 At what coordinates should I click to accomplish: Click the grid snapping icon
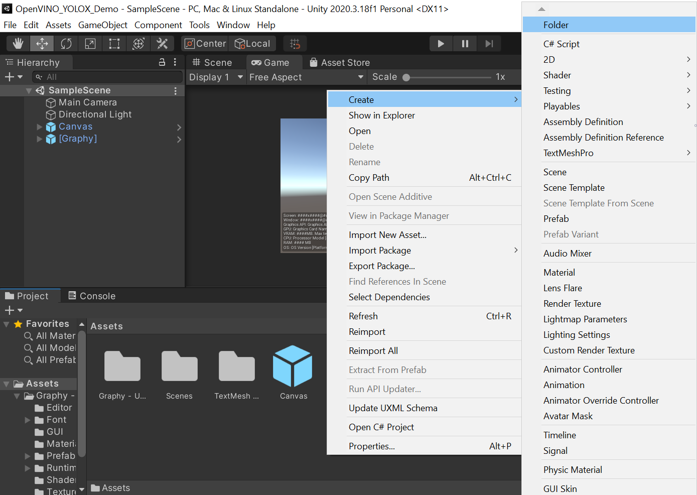[x=295, y=44]
